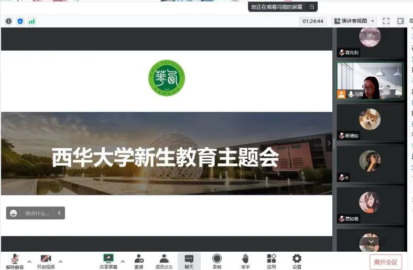Open the 聊天 chat panel
The height and width of the screenshot is (270, 413).
[x=189, y=262]
